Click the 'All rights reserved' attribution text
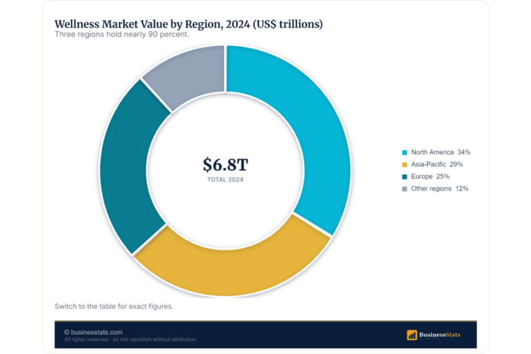 [x=130, y=339]
